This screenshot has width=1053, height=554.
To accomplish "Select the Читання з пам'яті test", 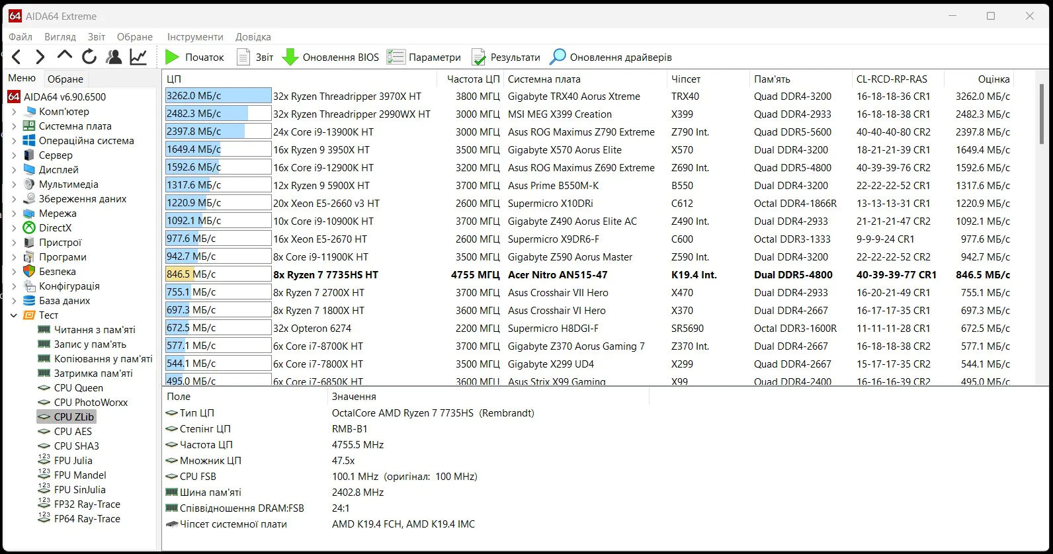I will click(95, 330).
